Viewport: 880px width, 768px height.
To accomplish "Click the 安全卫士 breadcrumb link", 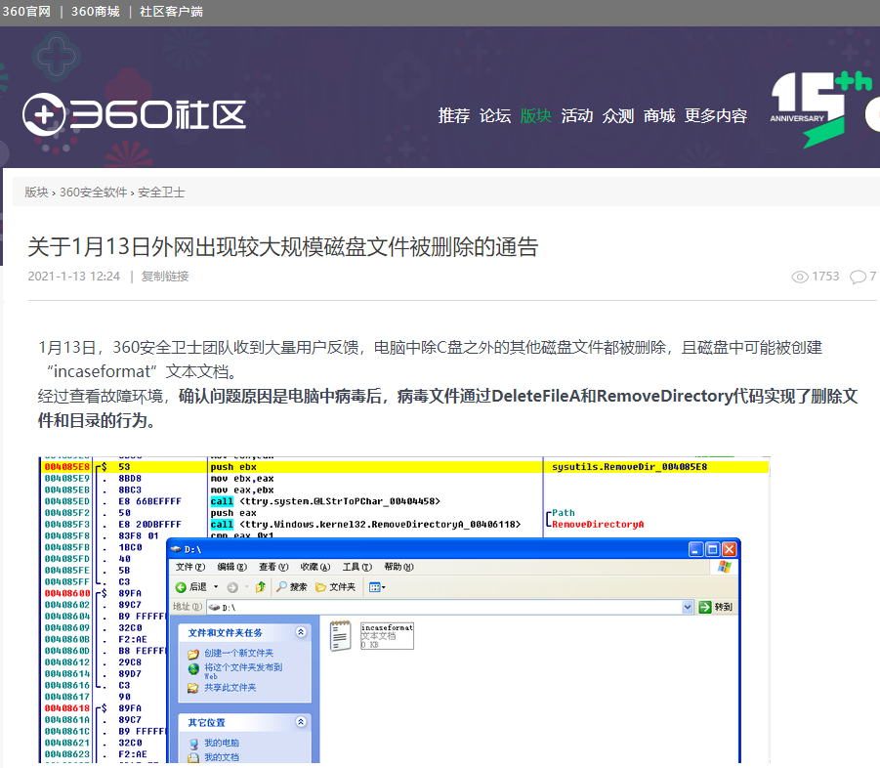I will coord(161,192).
